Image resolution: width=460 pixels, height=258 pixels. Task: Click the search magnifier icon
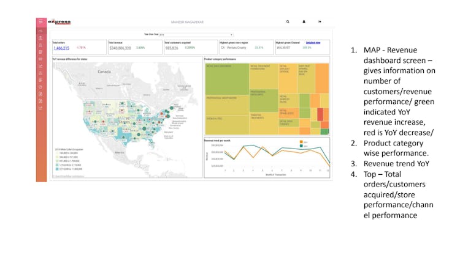click(x=288, y=21)
